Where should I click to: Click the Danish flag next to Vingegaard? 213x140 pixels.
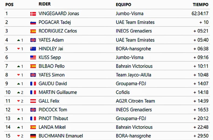click(33, 14)
